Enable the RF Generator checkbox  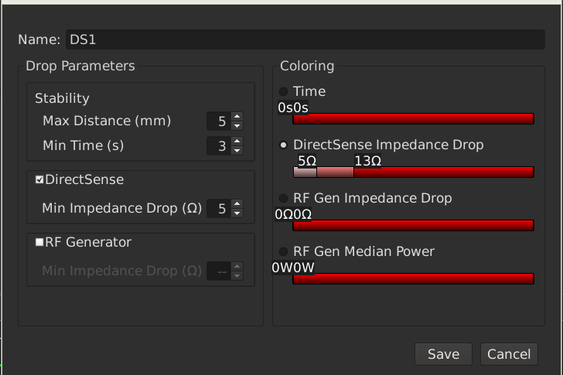[39, 242]
